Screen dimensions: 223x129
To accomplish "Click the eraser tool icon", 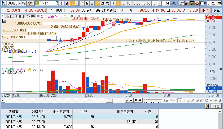I will click(x=198, y=101).
